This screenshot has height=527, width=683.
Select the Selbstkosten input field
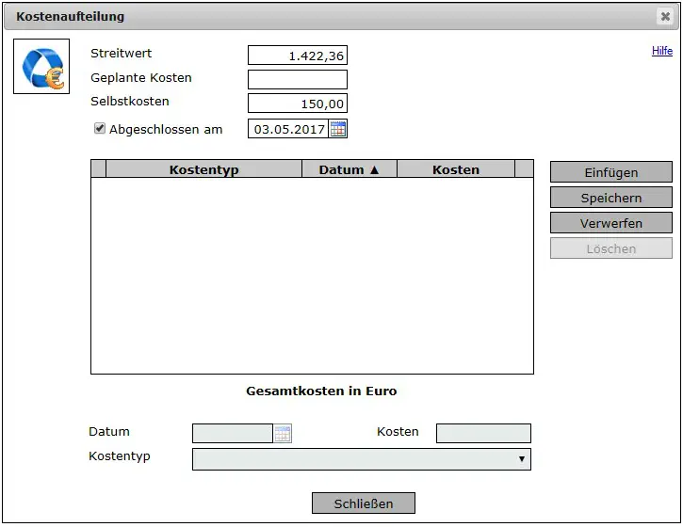click(x=297, y=104)
